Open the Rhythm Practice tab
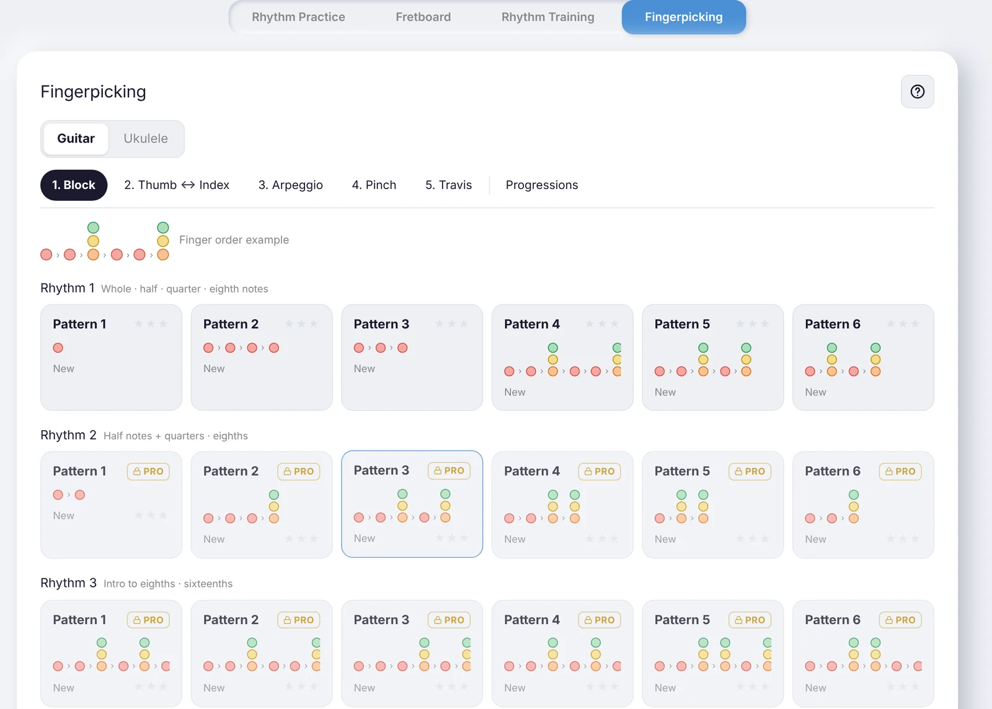Viewport: 992px width, 709px height. tap(298, 17)
